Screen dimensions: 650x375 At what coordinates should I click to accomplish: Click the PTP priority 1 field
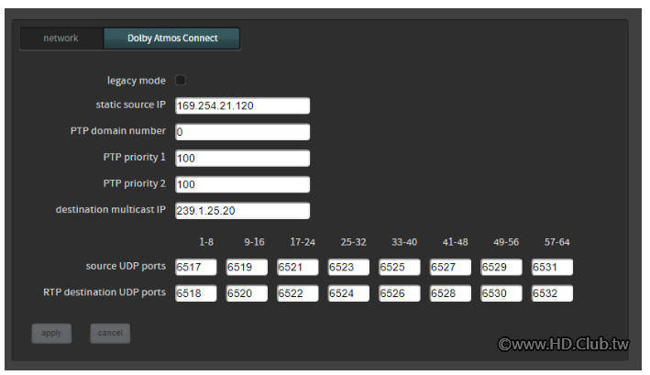(x=243, y=158)
